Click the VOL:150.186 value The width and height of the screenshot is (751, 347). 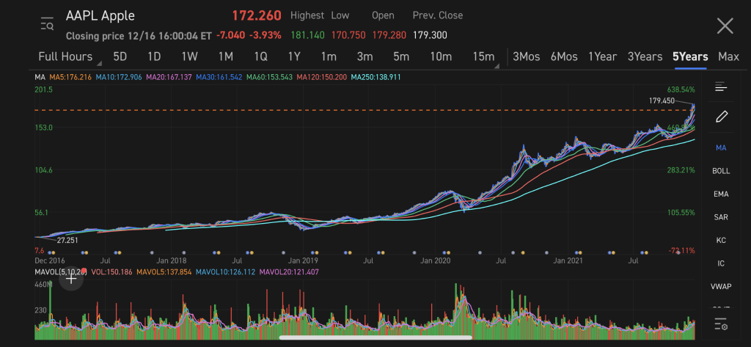click(111, 272)
